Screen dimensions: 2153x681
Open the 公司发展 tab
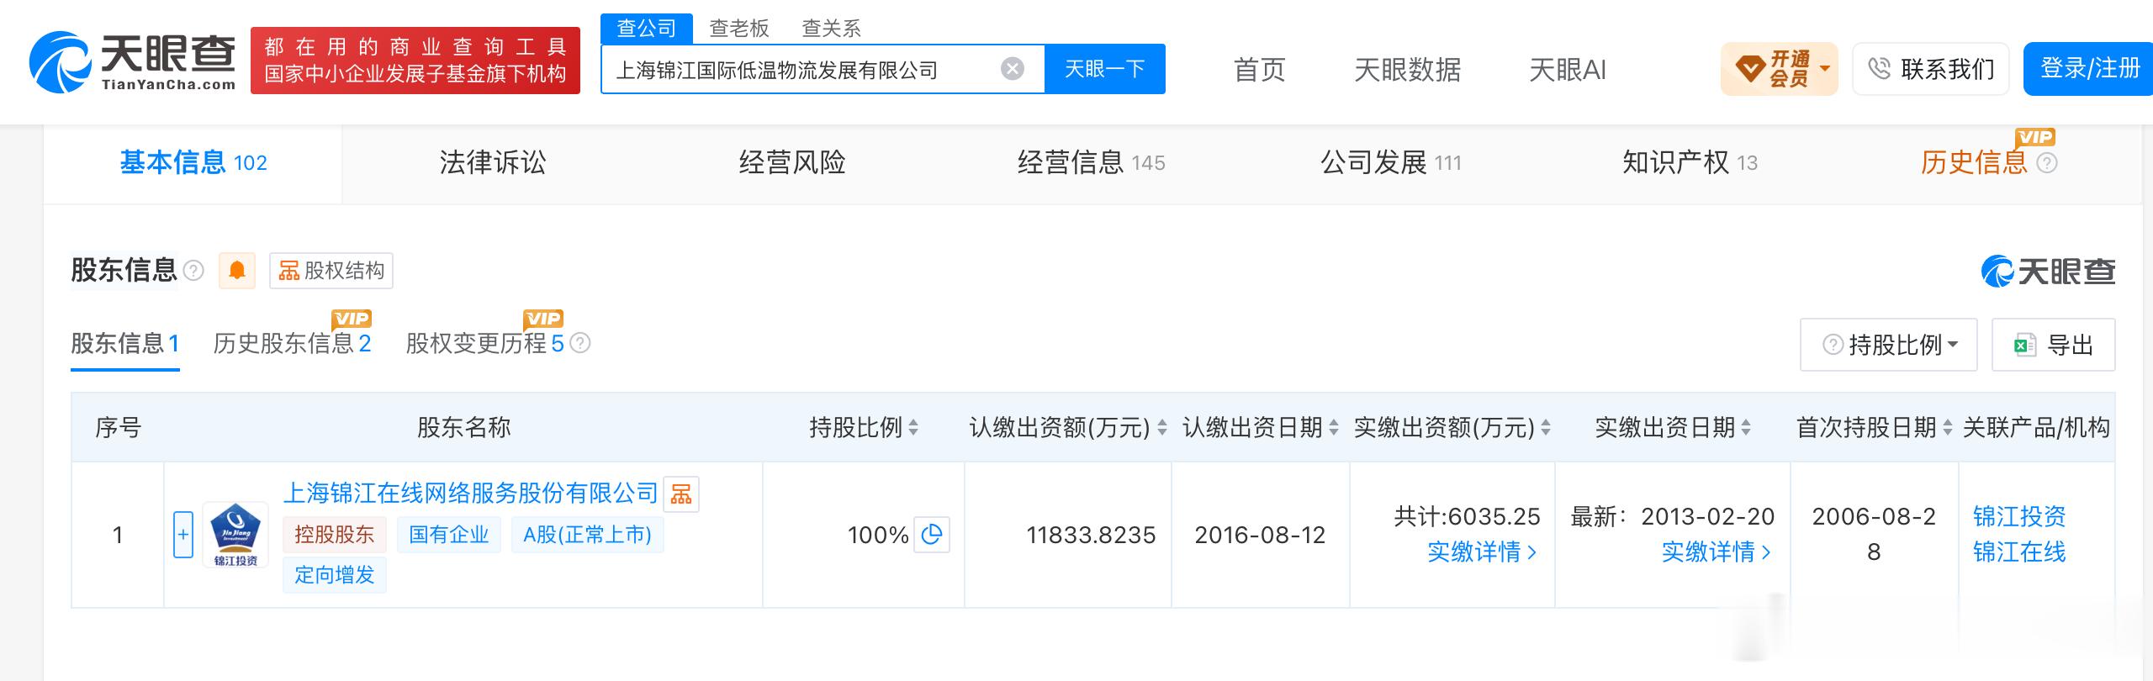(1391, 163)
